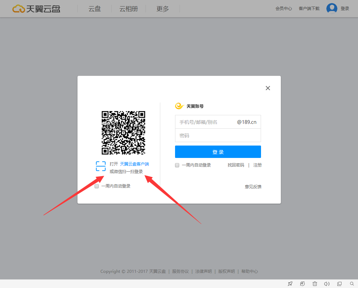Focus the 手机号/邮箱/别名 input field
Image resolution: width=358 pixels, height=288 pixels.
218,122
